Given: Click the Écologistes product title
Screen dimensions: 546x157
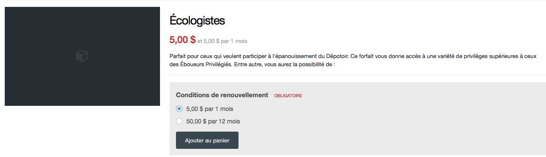Looking at the screenshot, I should 198,21.
